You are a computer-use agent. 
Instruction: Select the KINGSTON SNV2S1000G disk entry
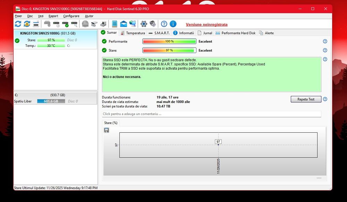coord(55,39)
